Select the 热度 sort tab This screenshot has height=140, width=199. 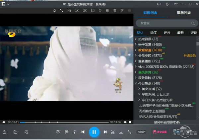(154, 33)
